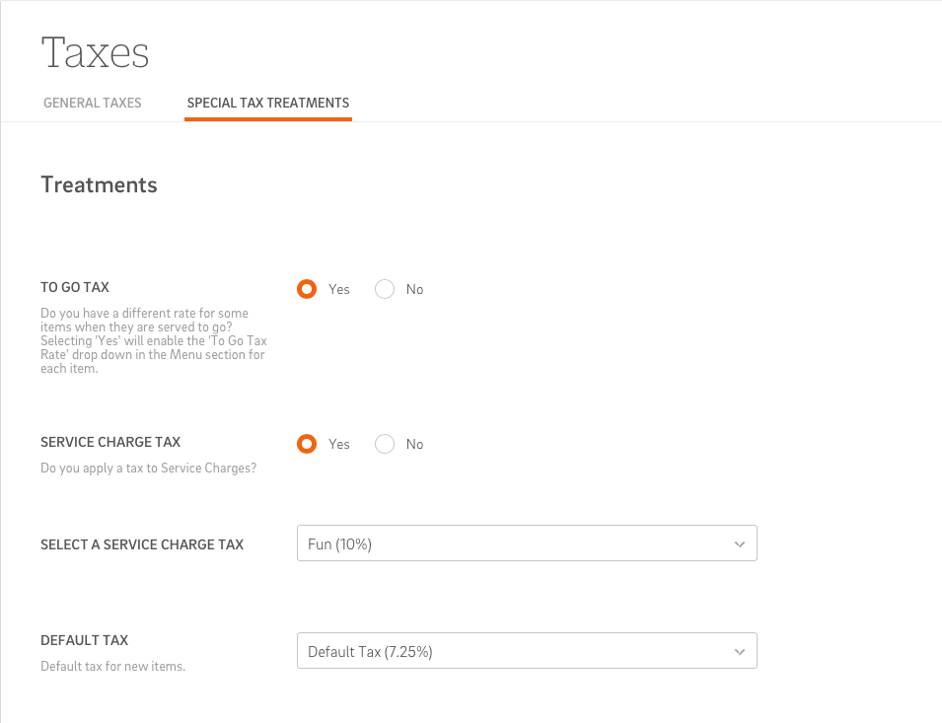This screenshot has width=942, height=723.
Task: Click the Taxes page heading
Action: (95, 52)
